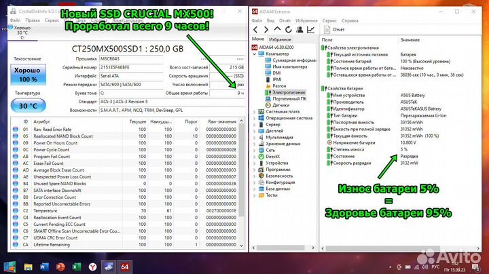Image resolution: width=489 pixels, height=274 pixels.
Task: Open Yandex Browser from the taskbar
Action: coord(92,267)
